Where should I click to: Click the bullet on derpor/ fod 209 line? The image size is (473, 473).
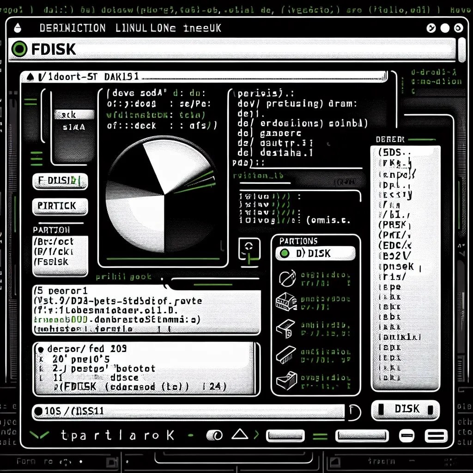(x=41, y=350)
